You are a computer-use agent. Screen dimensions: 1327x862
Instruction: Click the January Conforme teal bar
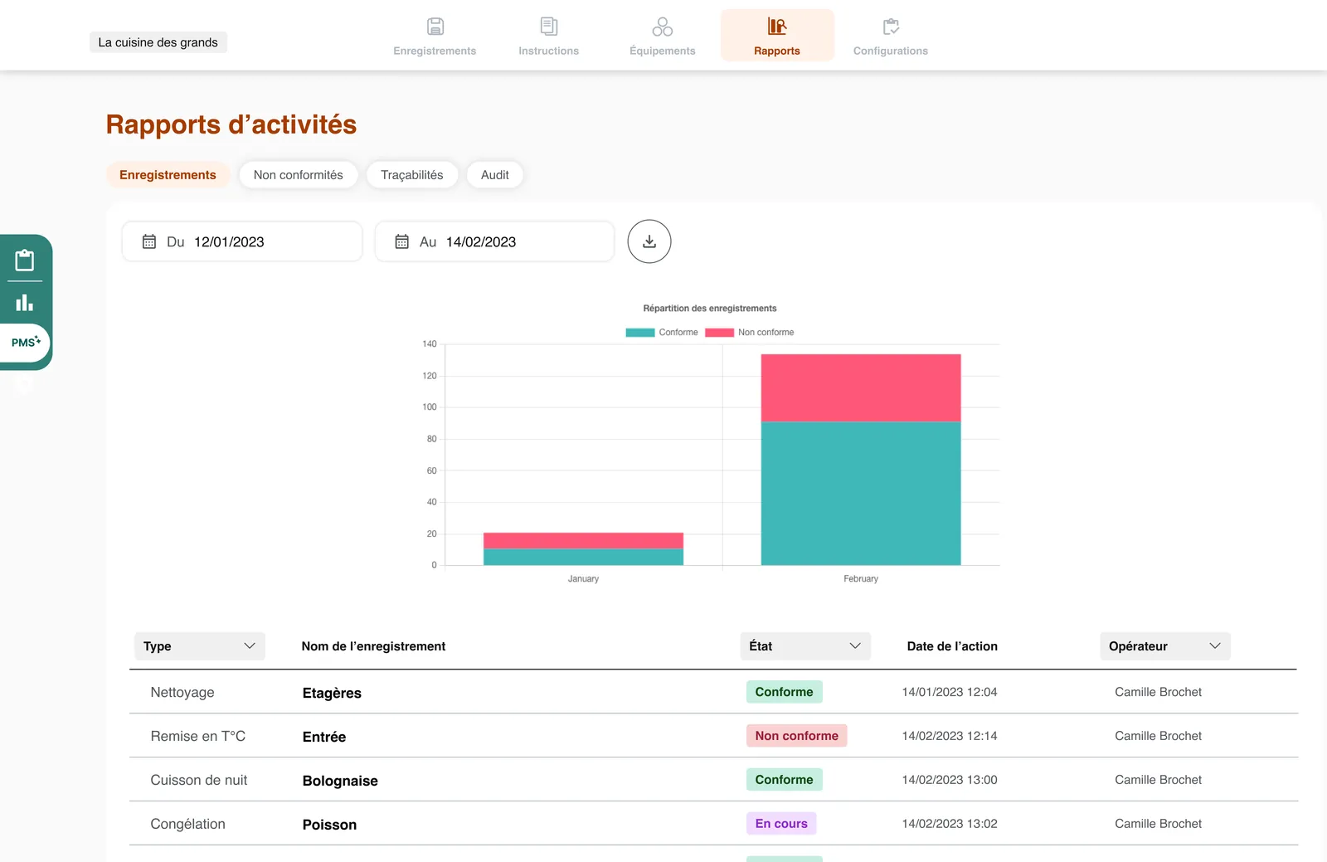coord(583,558)
